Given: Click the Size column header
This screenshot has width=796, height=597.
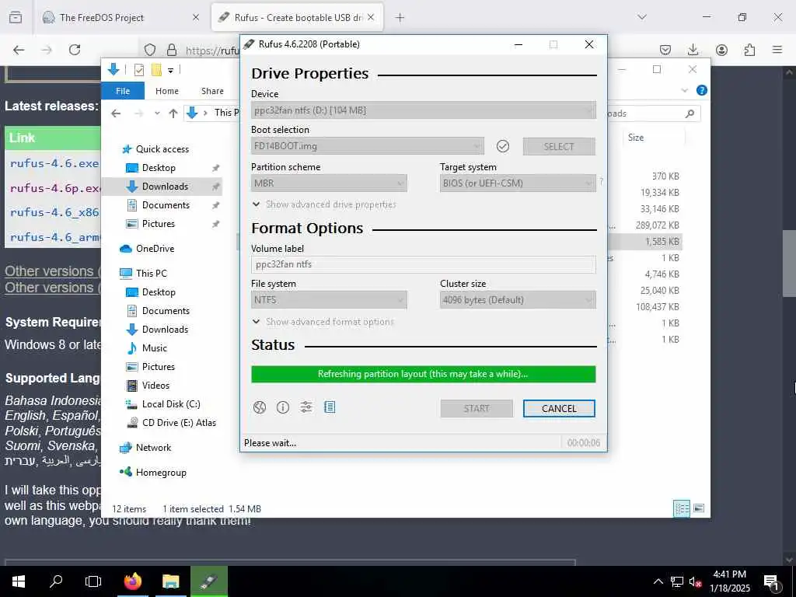Looking at the screenshot, I should click(654, 138).
